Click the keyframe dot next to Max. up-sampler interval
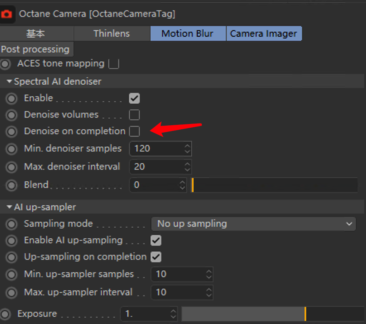 (12, 293)
